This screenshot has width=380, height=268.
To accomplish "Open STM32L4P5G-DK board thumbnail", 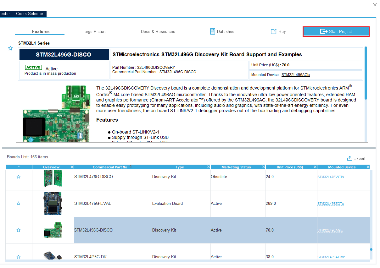I will 53,255.
